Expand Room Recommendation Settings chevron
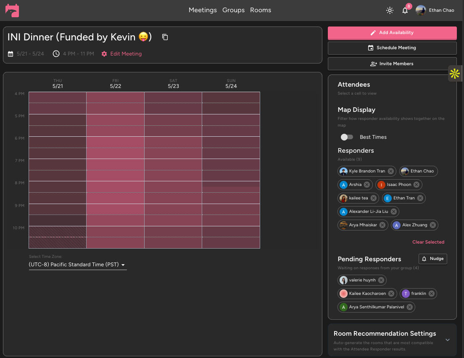464x358 pixels. pyautogui.click(x=448, y=340)
